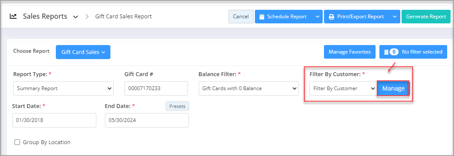Click the zero count badge on filter button
Viewport: 454px width, 156px height.
(394, 52)
